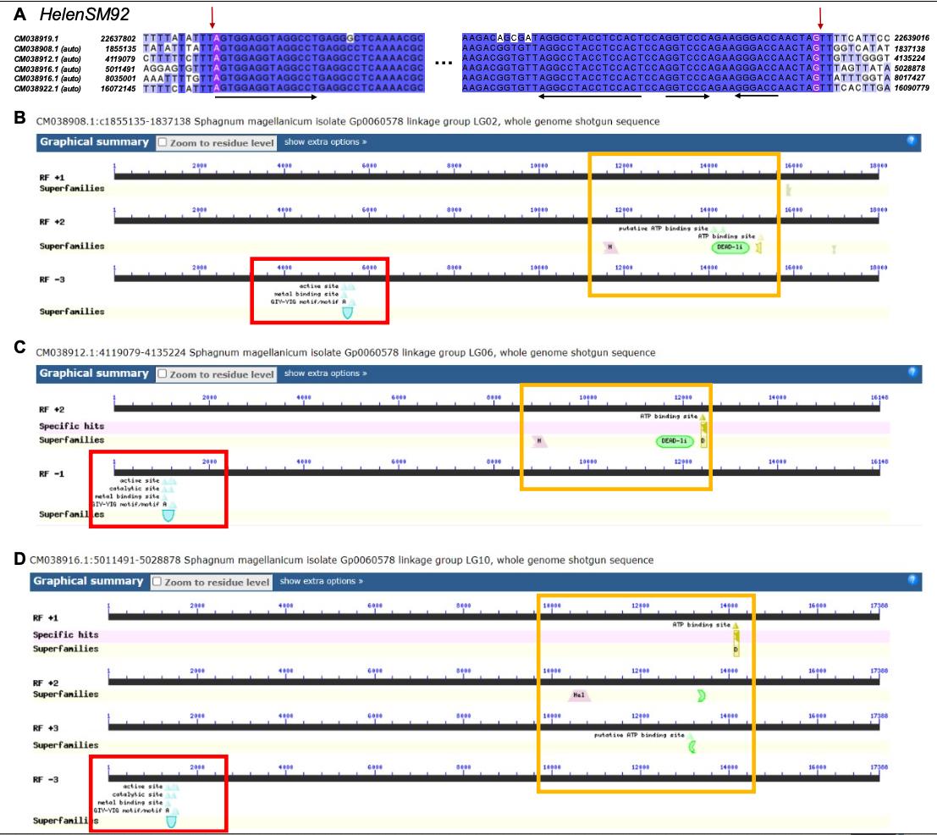937x835 pixels.
Task: Click the Graphical summary heading in panel B
Action: [x=95, y=142]
